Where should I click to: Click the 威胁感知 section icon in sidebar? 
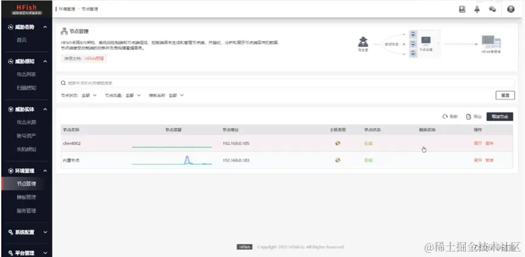[x=10, y=61]
